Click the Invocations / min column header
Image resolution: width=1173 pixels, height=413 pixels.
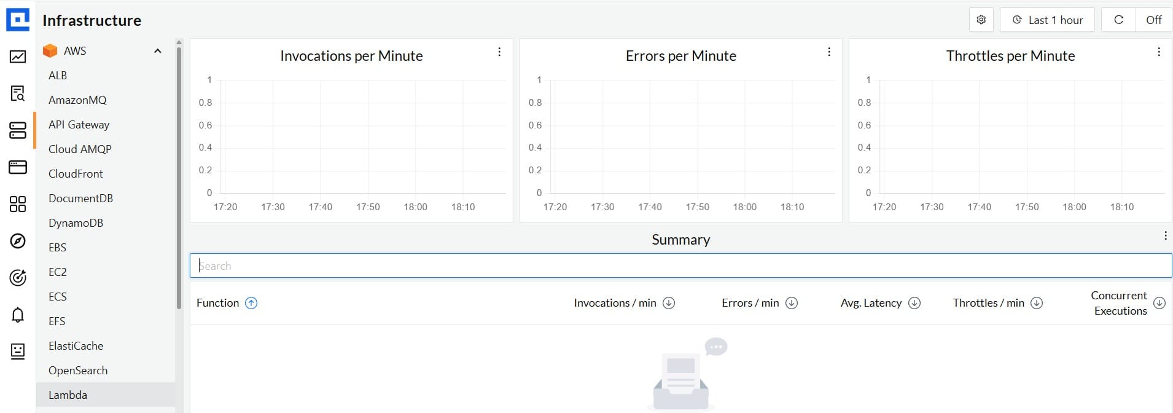(x=615, y=303)
